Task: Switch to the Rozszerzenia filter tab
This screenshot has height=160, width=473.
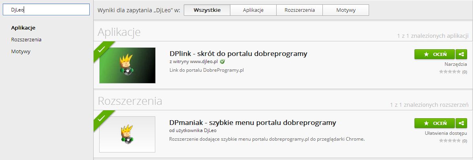Action: coord(300,10)
